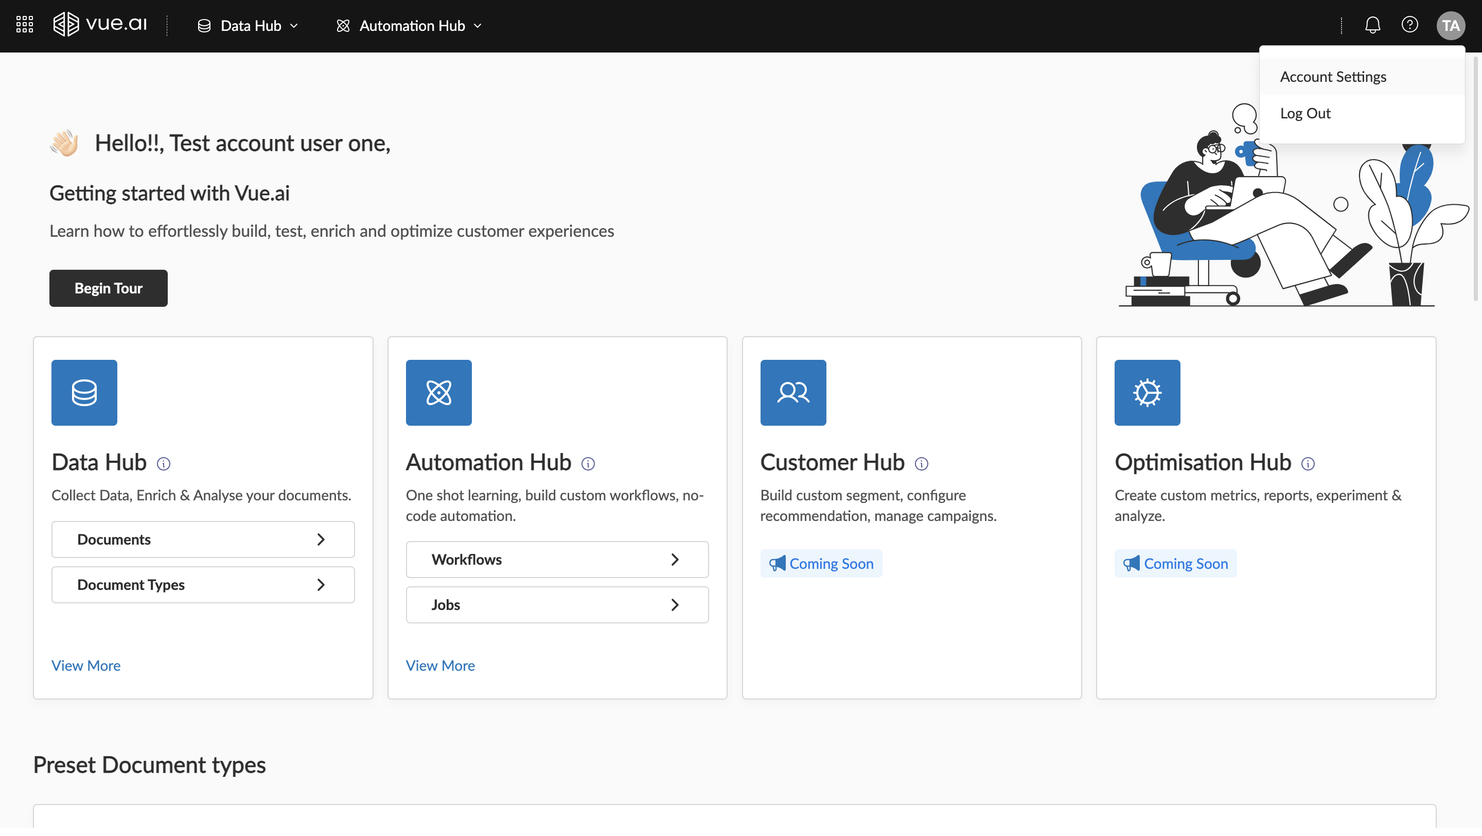This screenshot has width=1482, height=836.
Task: Open the apps grid launcher icon
Action: [x=24, y=25]
